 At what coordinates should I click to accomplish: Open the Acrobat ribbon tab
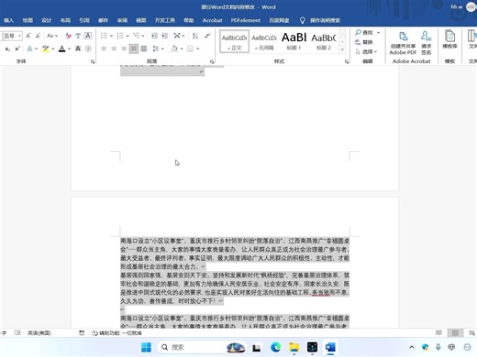pos(212,20)
